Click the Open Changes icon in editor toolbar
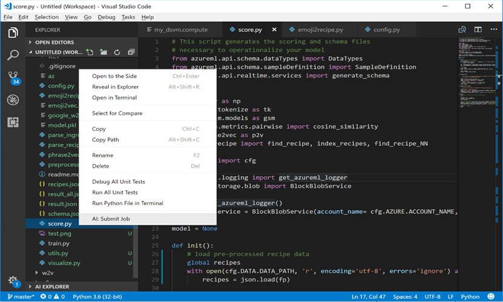The height and width of the screenshot is (302, 503). pyautogui.click(x=462, y=30)
